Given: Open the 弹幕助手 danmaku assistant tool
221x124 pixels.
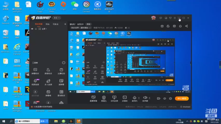Looking at the screenshot, I should coord(35,71).
